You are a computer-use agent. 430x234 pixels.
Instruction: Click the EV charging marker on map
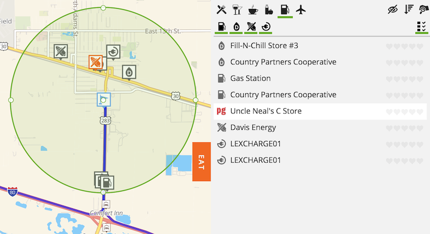[113, 52]
